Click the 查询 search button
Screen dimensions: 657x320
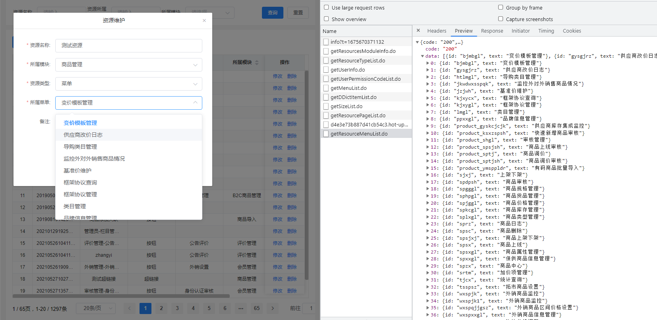(x=273, y=13)
